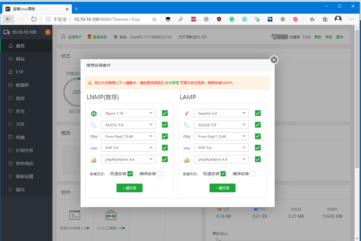Screen dimensions: 361x241
Task: Open the browser profile avatar
Action: pos(338,19)
